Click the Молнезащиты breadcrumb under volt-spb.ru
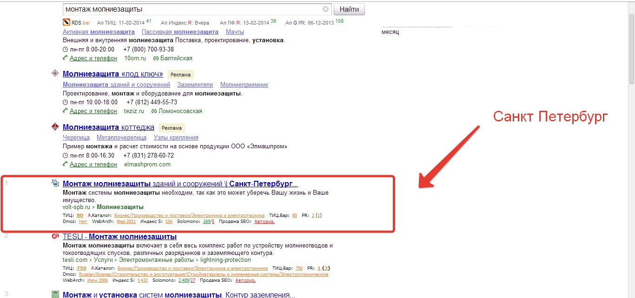Image resolution: width=635 pixels, height=298 pixels. pyautogui.click(x=120, y=207)
